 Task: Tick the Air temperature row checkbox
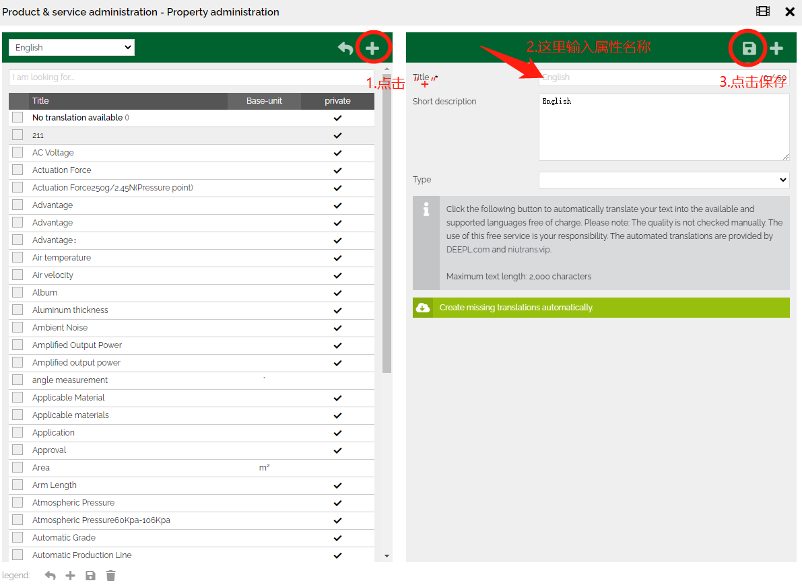[18, 258]
